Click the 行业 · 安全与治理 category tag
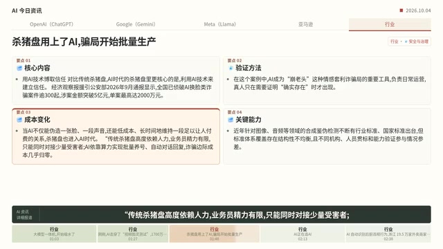The width and height of the screenshot is (443, 249). tap(409, 41)
